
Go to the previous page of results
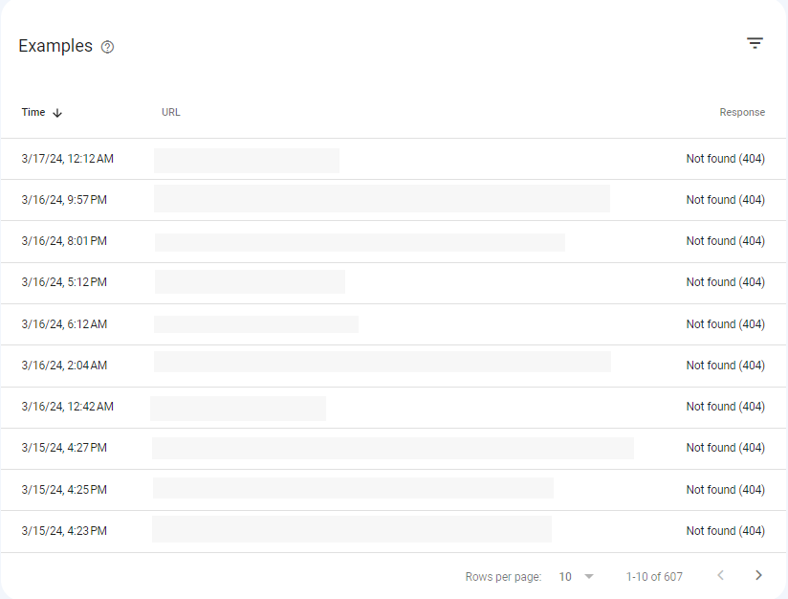720,575
